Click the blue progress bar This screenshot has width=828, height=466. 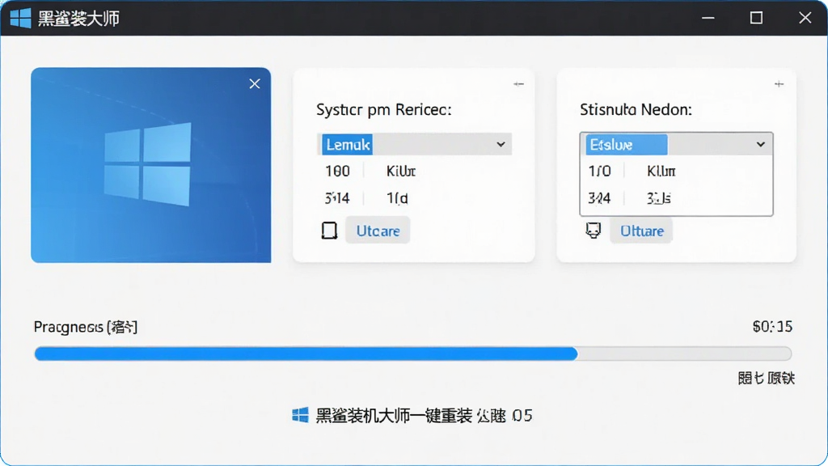tap(413, 354)
